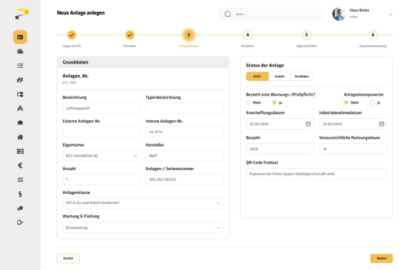The image size is (404, 270).
Task: Click the search magnifier icon
Action: (227, 14)
